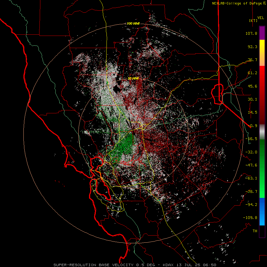The image size is (267, 267).
Task: Click the 45.6 velocity scale value
Action: click(x=252, y=86)
